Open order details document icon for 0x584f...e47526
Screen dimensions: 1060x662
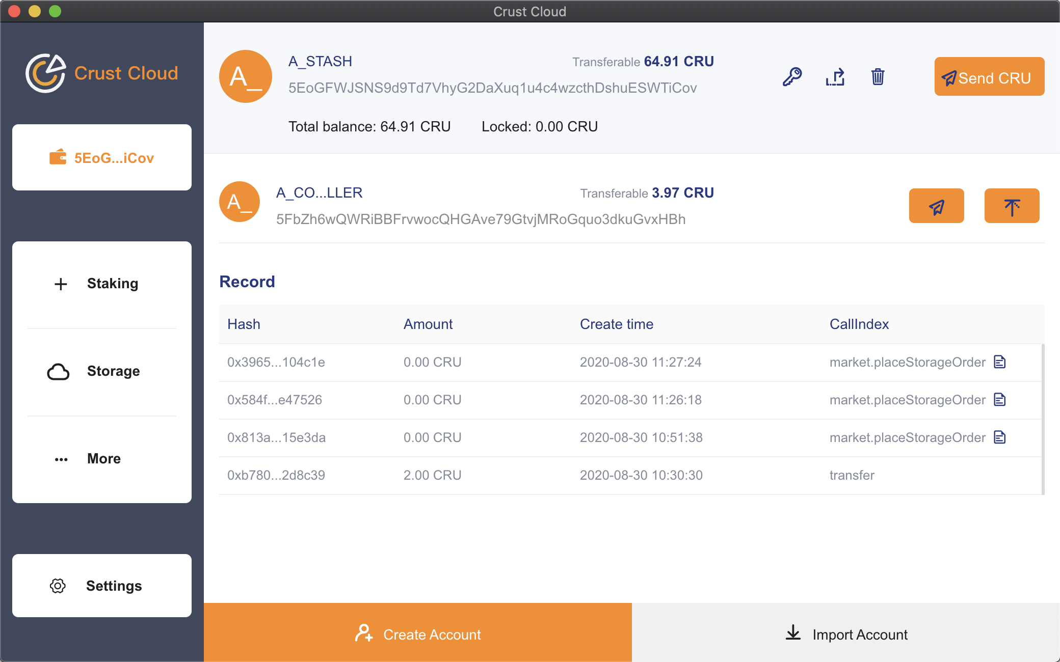click(x=1000, y=400)
